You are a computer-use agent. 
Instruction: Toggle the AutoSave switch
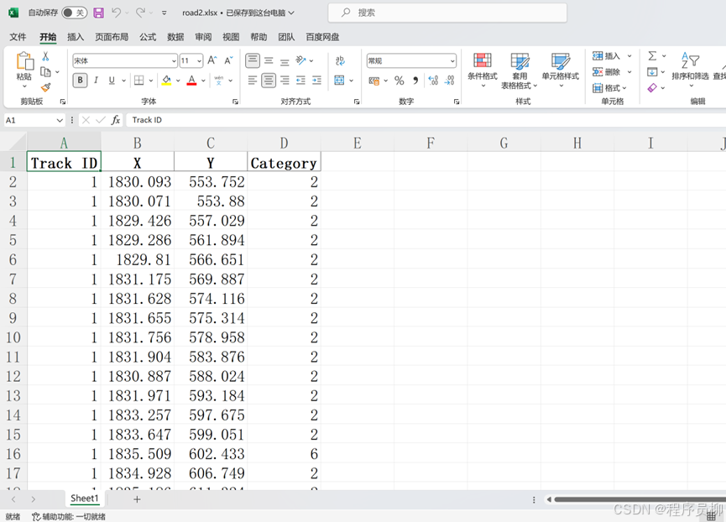(x=74, y=13)
